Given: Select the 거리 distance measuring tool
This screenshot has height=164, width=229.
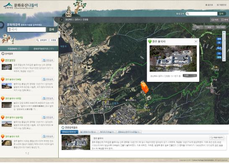Looking at the screenshot, I should [215, 20].
